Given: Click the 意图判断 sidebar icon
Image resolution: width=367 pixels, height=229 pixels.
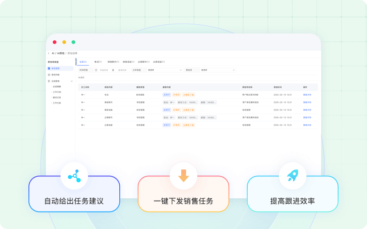Looking at the screenshot, I should [49, 75].
